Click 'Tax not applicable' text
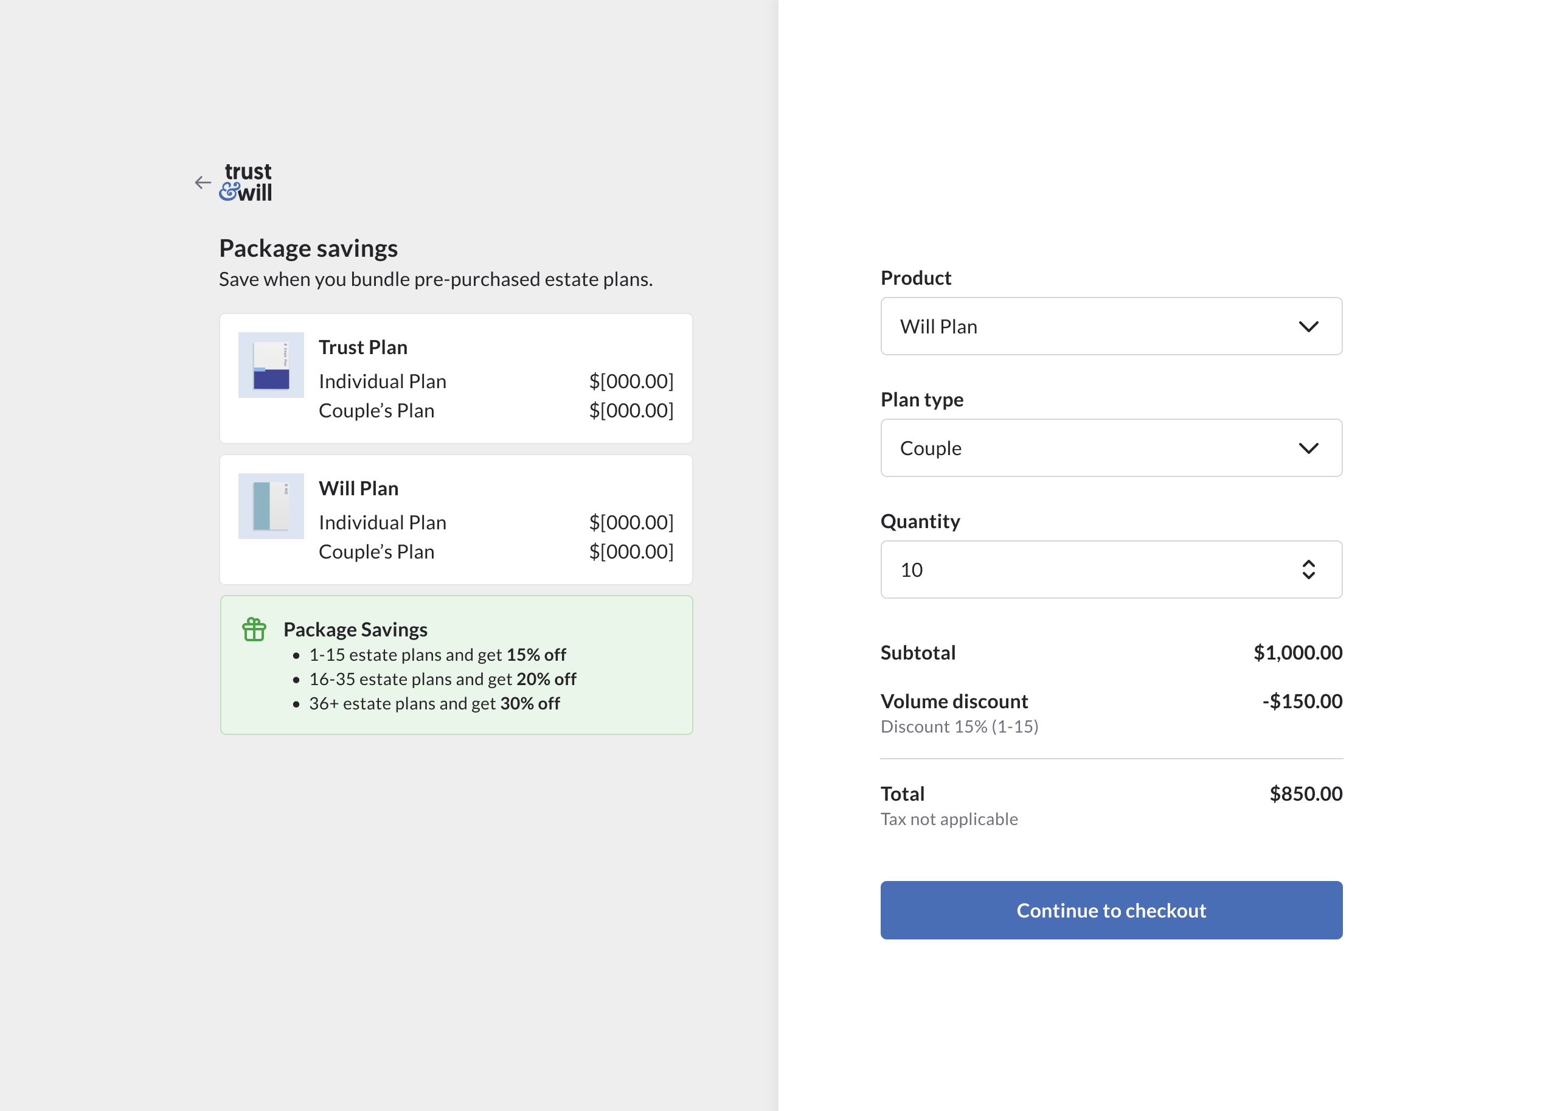 949,819
